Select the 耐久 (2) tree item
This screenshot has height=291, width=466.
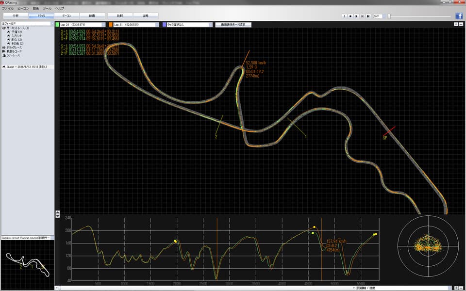pos(17,39)
